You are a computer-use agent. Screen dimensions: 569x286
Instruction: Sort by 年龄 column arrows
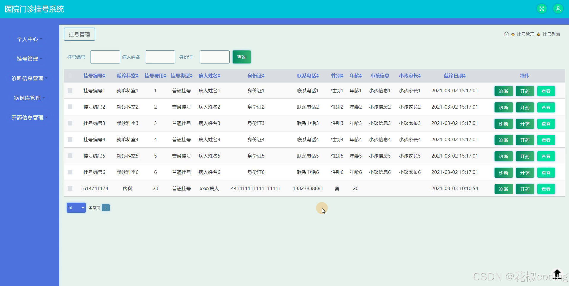coord(360,76)
